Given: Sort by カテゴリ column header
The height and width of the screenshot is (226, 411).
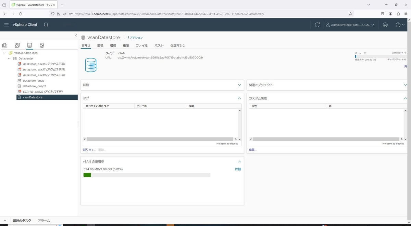Looking at the screenshot, I should pos(160,106).
